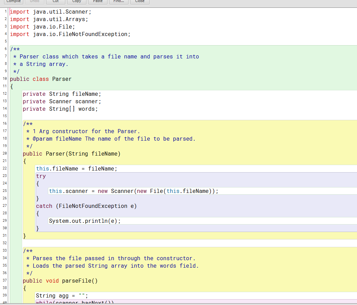
Task: Click 'private Scanner scanner;' field declaration
Action: pos(62,102)
